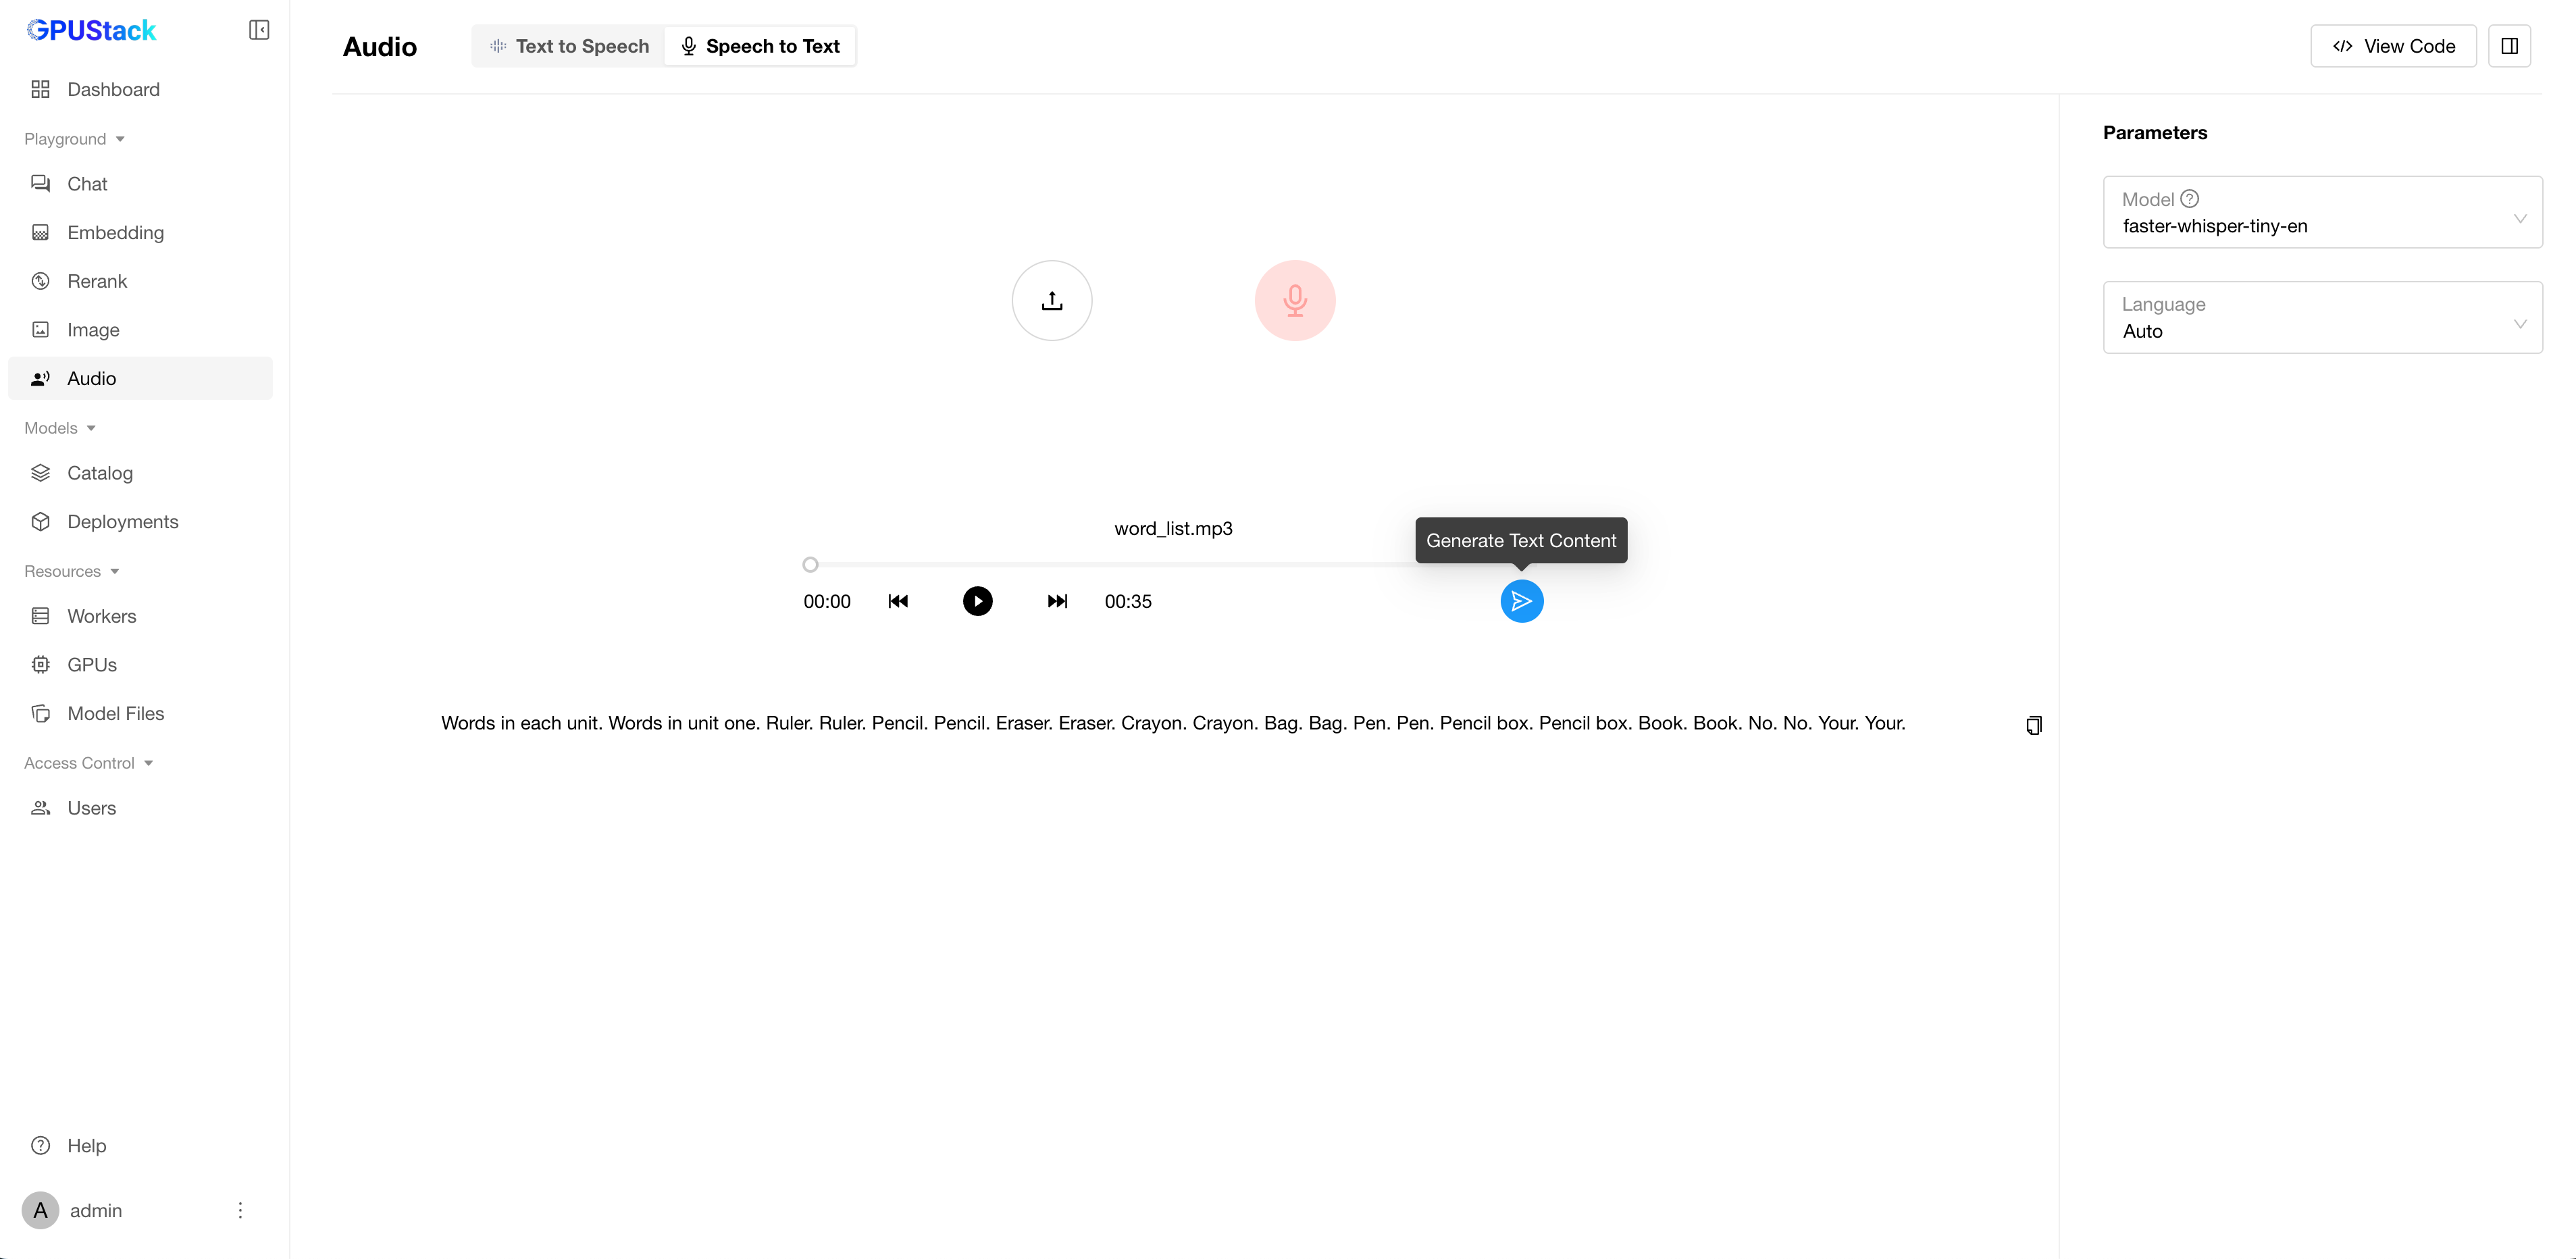Open the admin user options menu
2576x1259 pixels.
[x=240, y=1210]
